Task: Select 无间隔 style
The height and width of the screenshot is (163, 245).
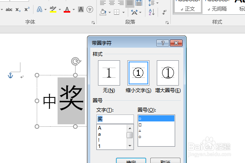Action: (x=217, y=7)
